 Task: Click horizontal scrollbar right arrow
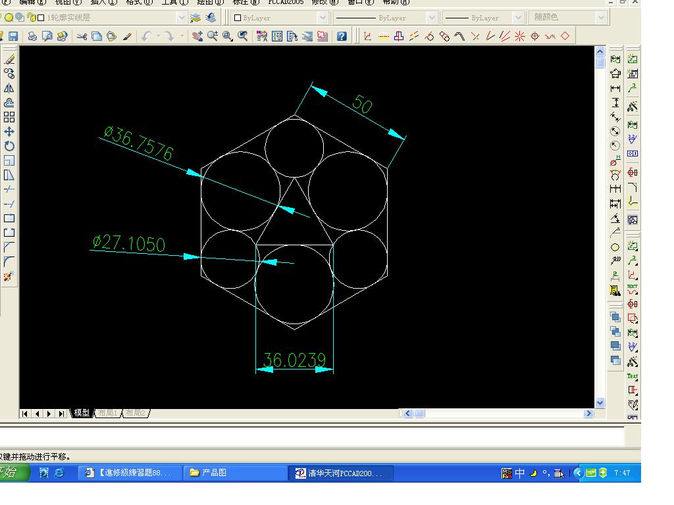(x=588, y=413)
